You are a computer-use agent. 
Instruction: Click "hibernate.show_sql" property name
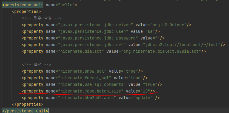tap(82, 71)
